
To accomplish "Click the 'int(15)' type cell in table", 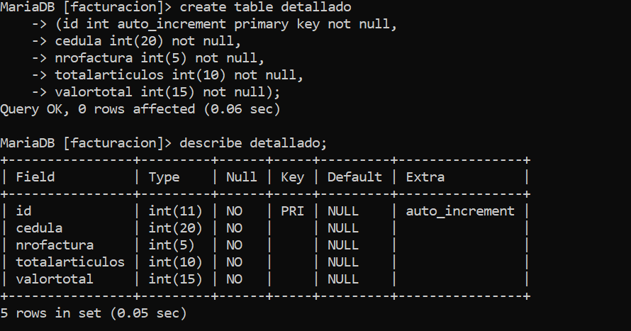I will pyautogui.click(x=175, y=279).
